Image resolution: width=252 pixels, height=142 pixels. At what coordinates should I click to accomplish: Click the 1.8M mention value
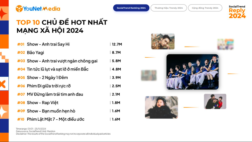[116, 103]
